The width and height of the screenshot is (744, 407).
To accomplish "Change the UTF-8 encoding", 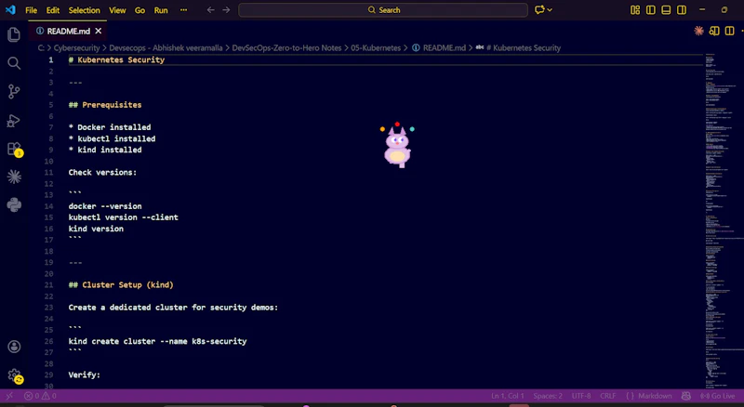I will [x=581, y=396].
